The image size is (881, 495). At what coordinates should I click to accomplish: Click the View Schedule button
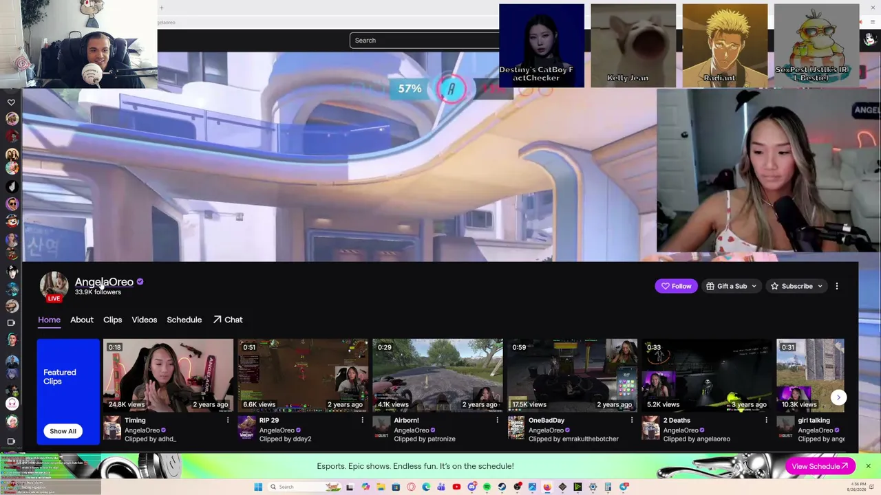(820, 466)
